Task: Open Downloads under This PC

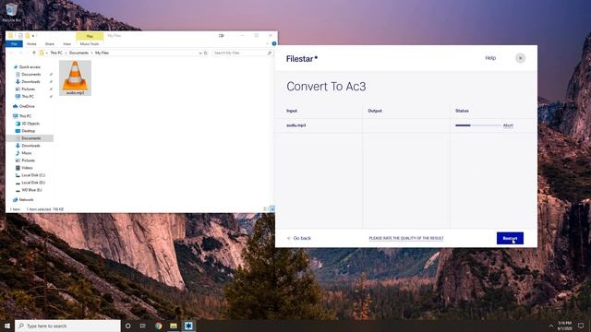Action: click(x=30, y=146)
